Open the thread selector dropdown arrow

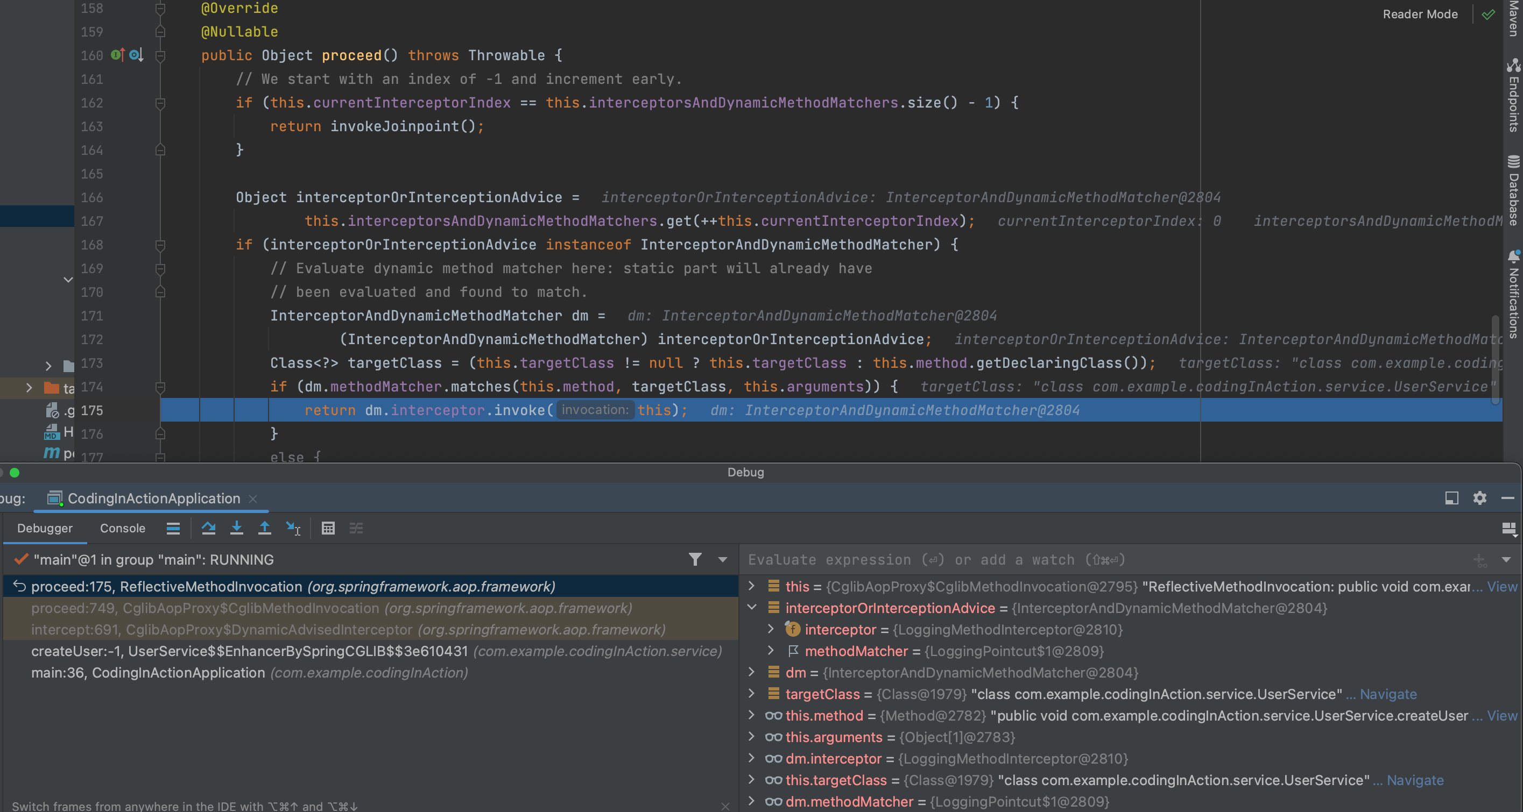tap(722, 559)
